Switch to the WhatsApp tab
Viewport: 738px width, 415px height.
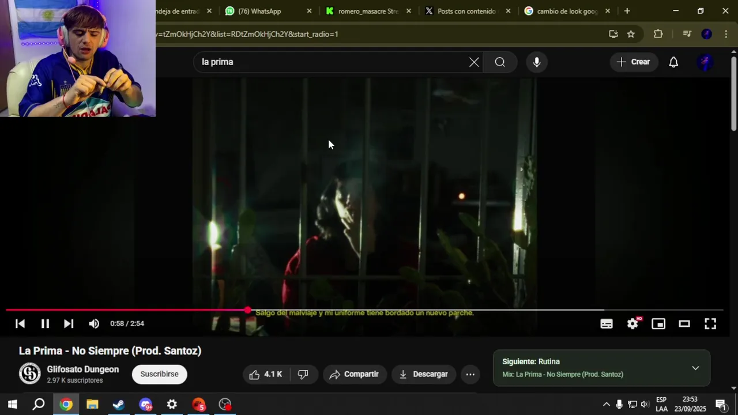(259, 11)
